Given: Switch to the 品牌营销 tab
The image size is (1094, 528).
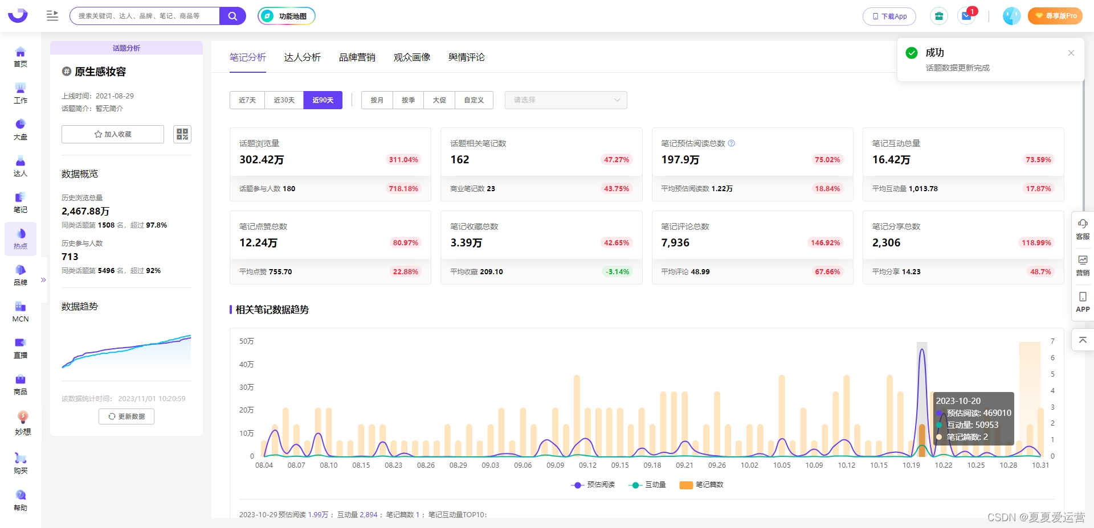Looking at the screenshot, I should coord(357,57).
